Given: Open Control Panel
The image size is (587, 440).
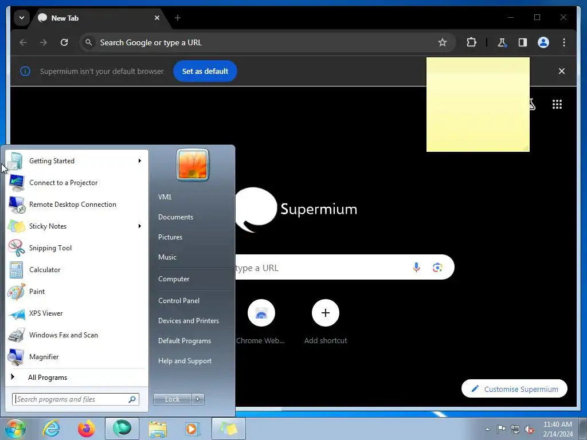Looking at the screenshot, I should click(179, 301).
